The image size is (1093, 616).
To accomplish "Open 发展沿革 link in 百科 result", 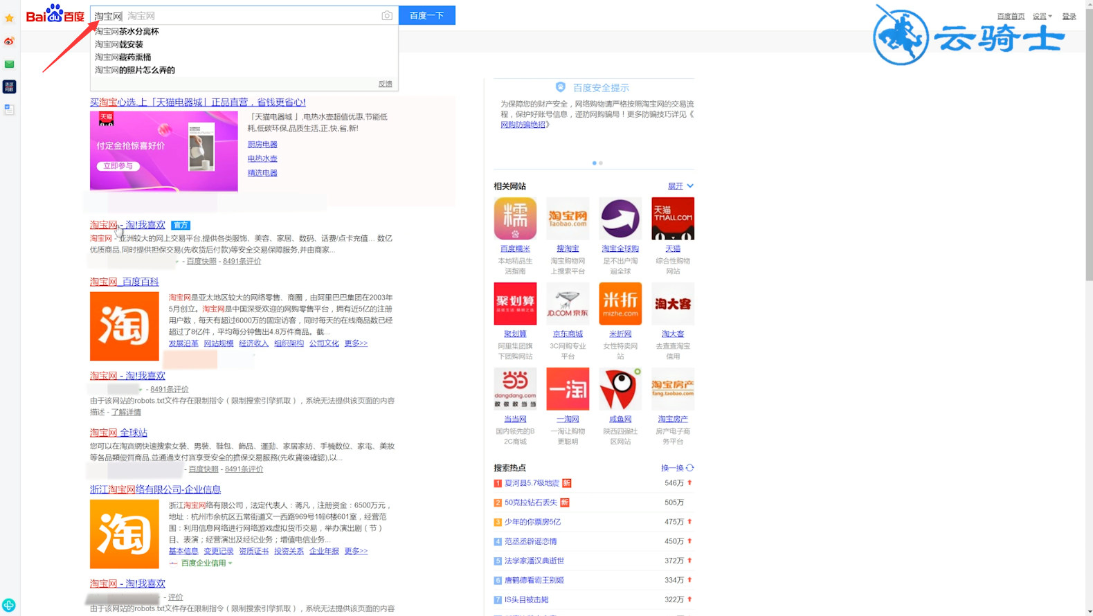I will click(183, 343).
